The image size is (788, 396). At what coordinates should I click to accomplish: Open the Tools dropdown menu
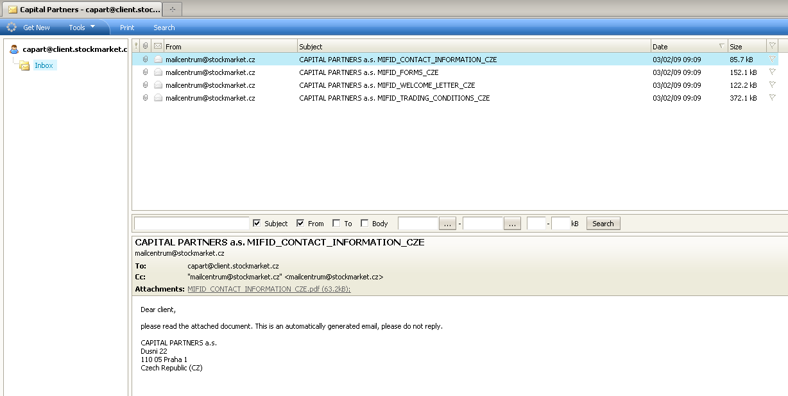[82, 28]
